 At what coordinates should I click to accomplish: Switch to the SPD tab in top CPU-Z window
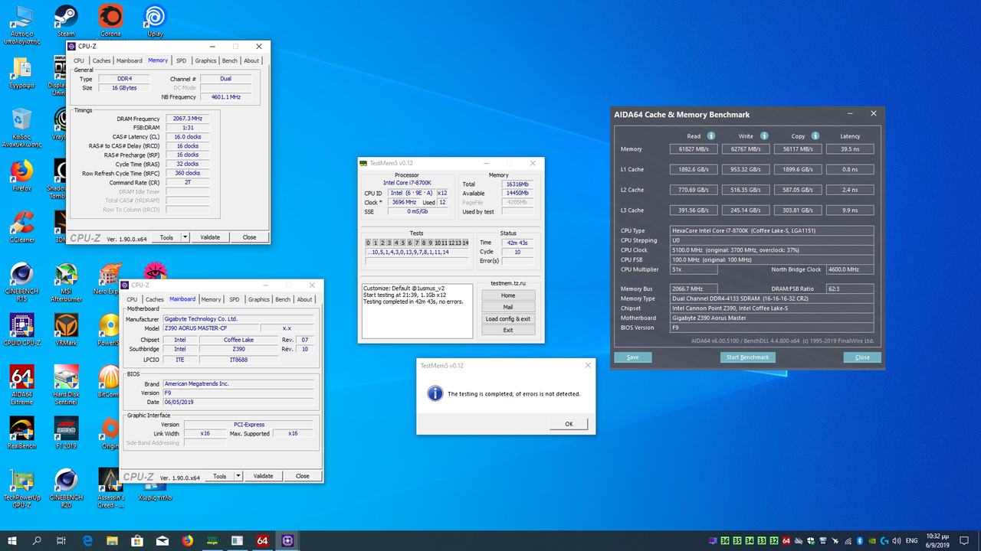181,60
